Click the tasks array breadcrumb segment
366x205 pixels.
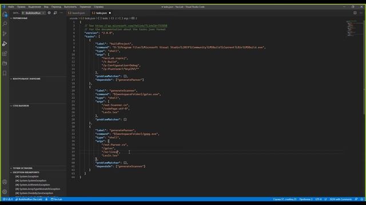pyautogui.click(x=104, y=18)
